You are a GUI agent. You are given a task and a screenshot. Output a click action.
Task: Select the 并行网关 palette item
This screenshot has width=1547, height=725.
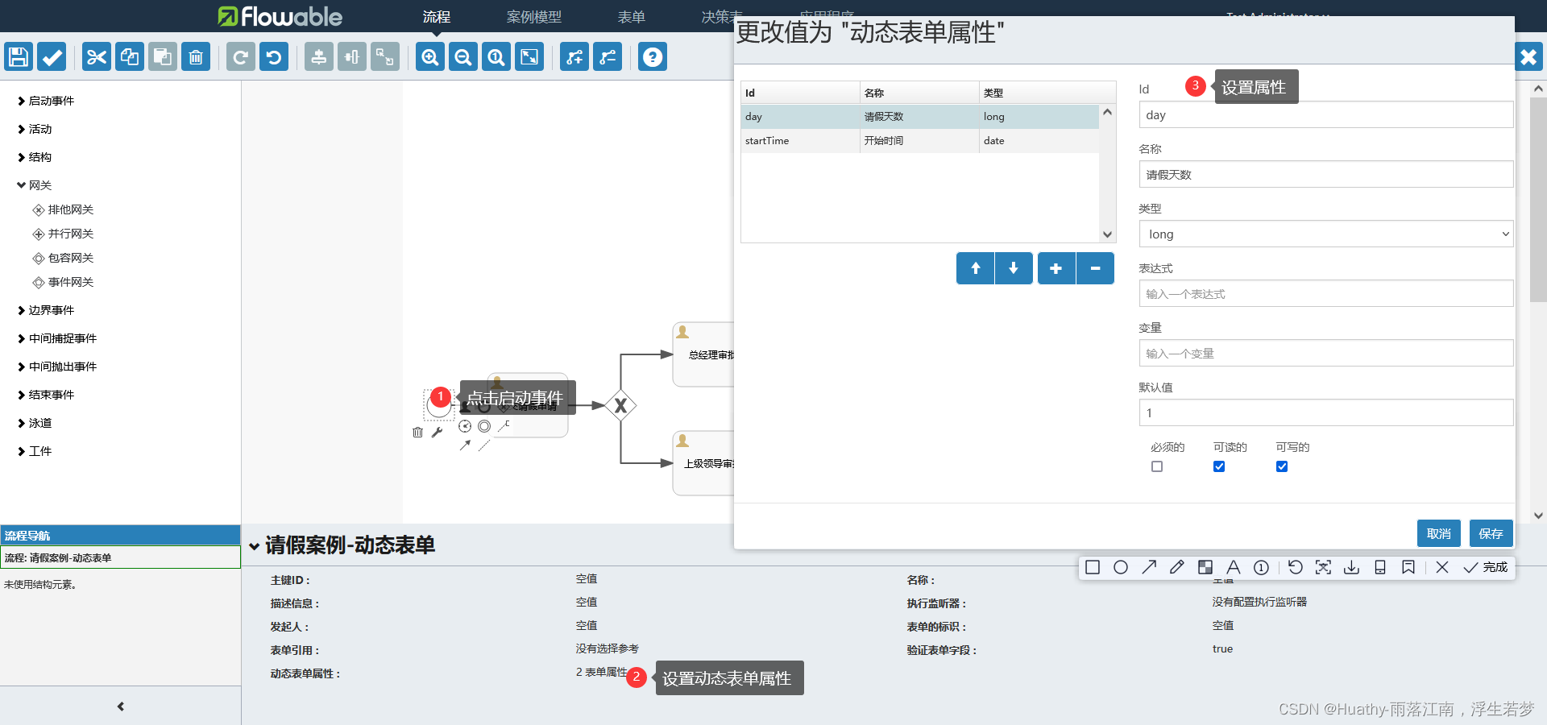tap(64, 234)
